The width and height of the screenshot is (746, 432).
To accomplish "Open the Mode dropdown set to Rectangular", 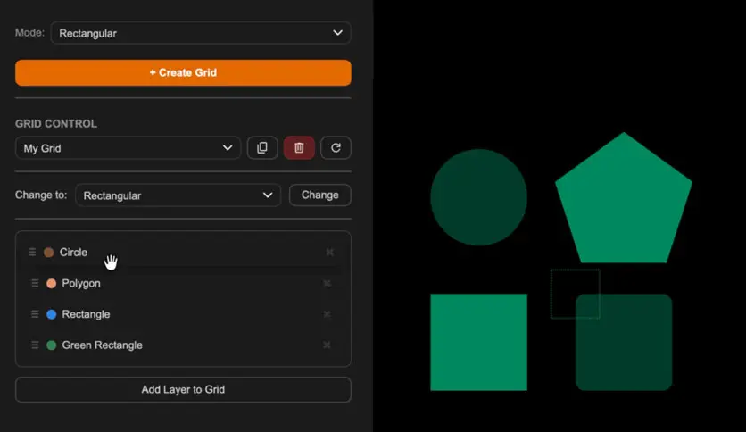I will point(201,33).
